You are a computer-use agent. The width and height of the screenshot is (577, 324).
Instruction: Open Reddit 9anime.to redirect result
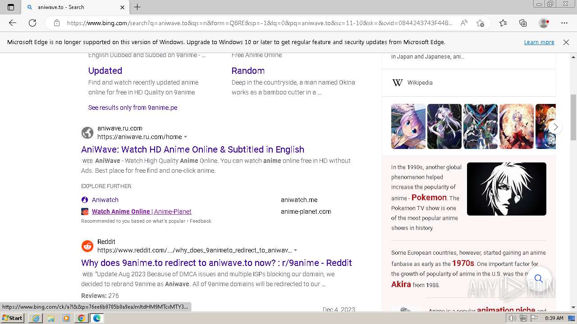pos(216,263)
